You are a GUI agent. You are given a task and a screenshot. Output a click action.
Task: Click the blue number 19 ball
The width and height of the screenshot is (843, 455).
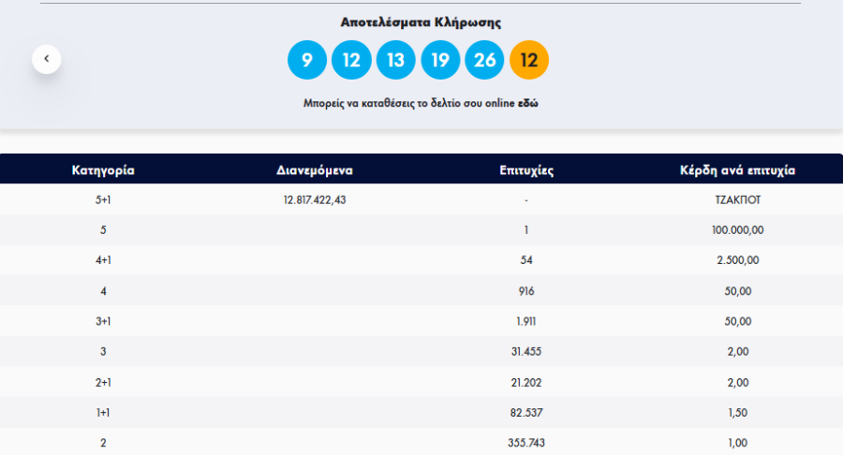[x=440, y=61]
